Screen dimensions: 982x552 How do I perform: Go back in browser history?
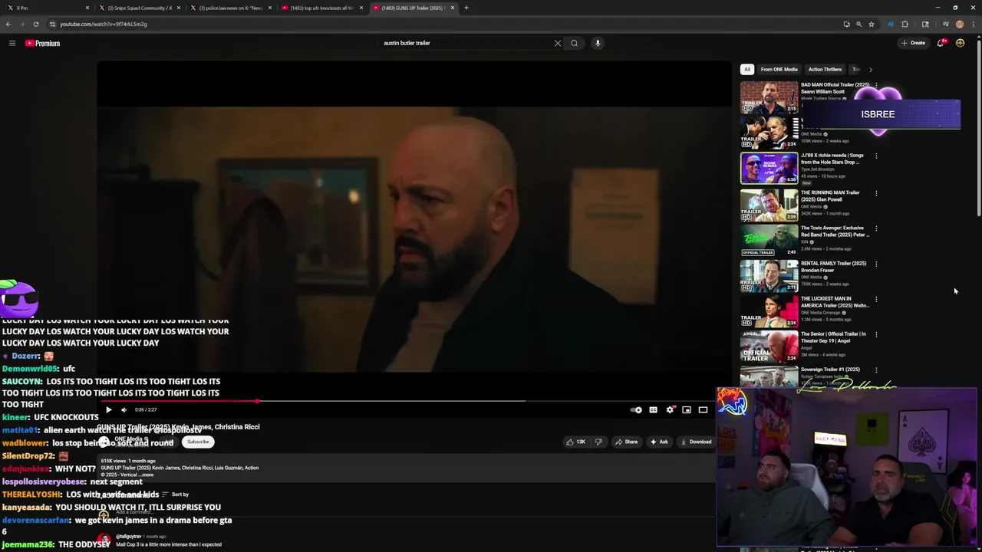coord(8,24)
